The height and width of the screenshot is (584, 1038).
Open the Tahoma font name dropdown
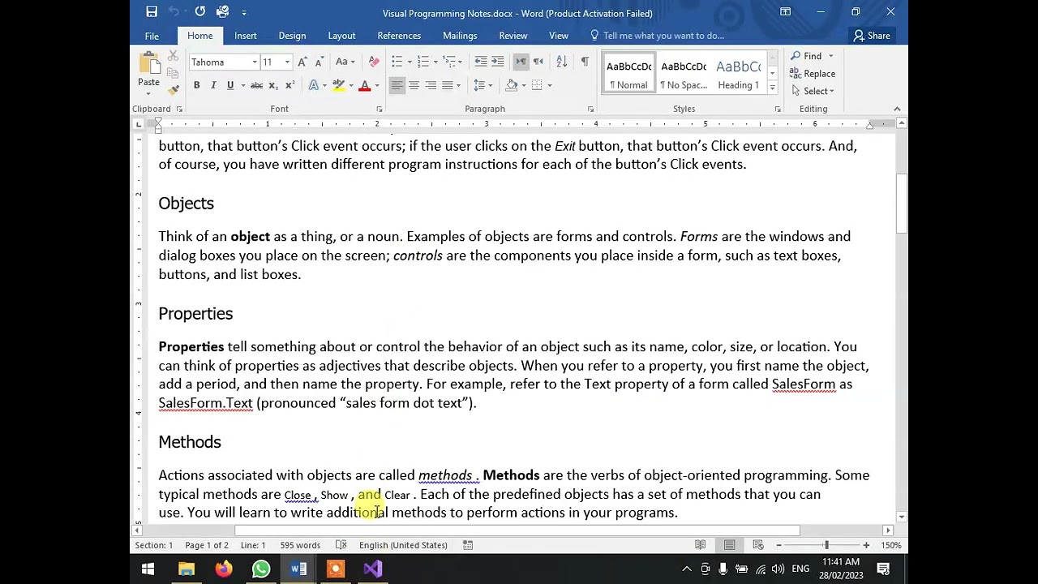(254, 62)
